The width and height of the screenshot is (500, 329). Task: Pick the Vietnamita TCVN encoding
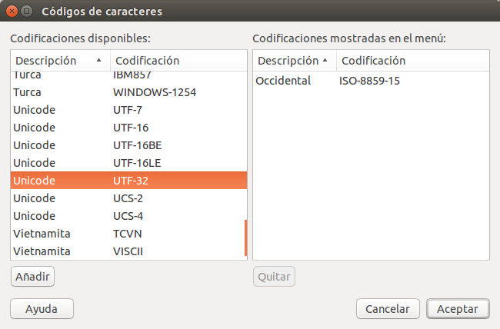(128, 234)
